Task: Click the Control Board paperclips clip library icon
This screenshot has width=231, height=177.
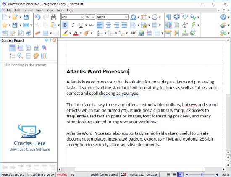Action: (x=44, y=56)
